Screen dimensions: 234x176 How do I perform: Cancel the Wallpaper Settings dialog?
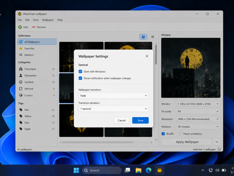122,120
